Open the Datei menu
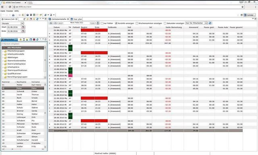Screen dimensions: 258x155 tap(3, 11)
